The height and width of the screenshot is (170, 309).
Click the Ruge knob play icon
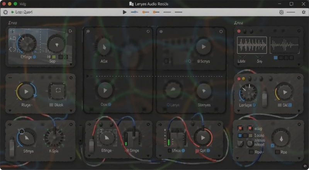coord(26,92)
